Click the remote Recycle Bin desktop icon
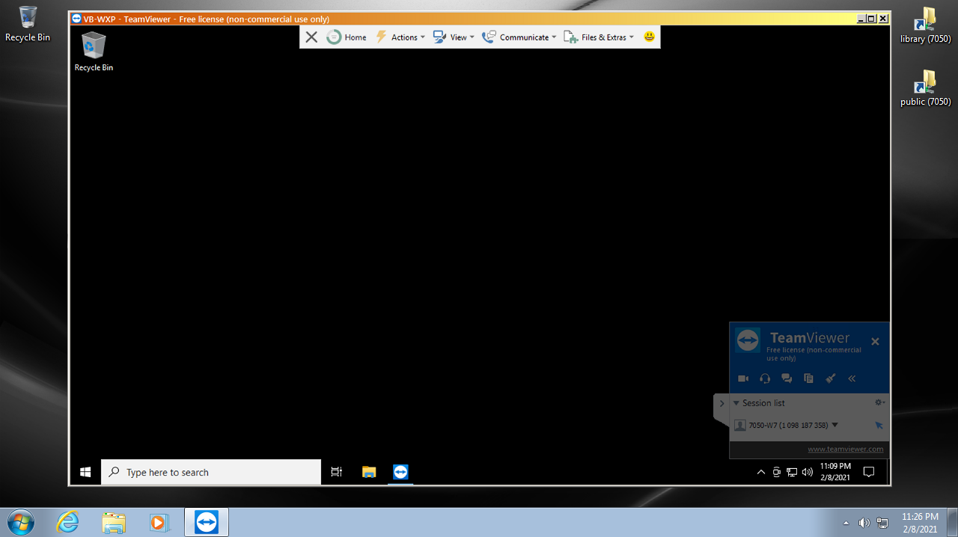The height and width of the screenshot is (537, 958). coord(94,51)
